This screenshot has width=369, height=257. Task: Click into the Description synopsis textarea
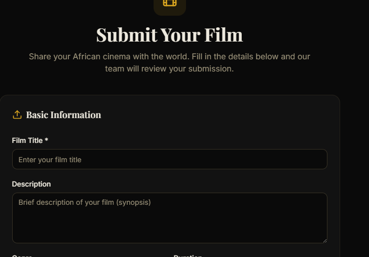point(169,217)
